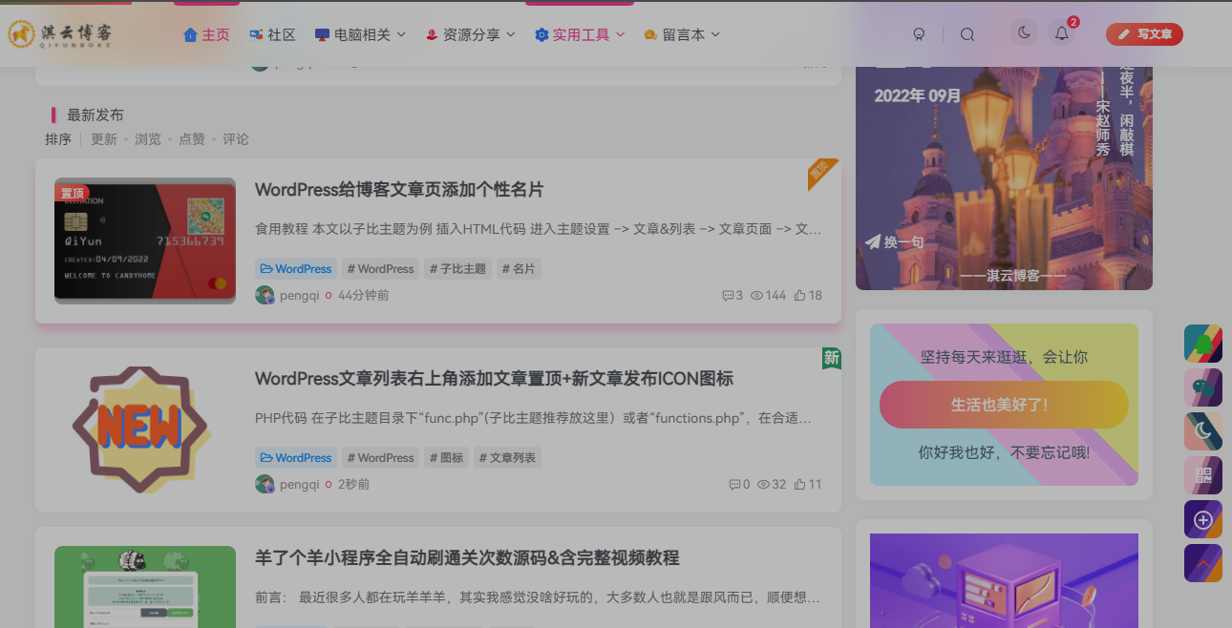Click the 食用教程 excerpt text

coord(538,229)
